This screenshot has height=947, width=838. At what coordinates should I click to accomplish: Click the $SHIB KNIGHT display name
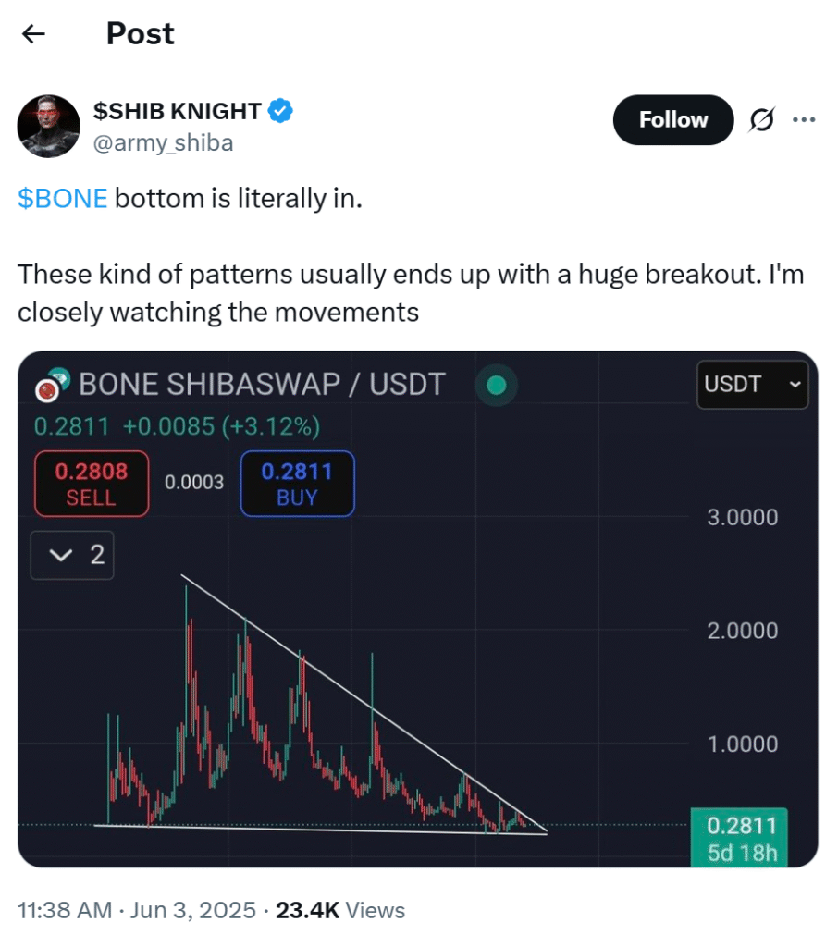pos(177,111)
